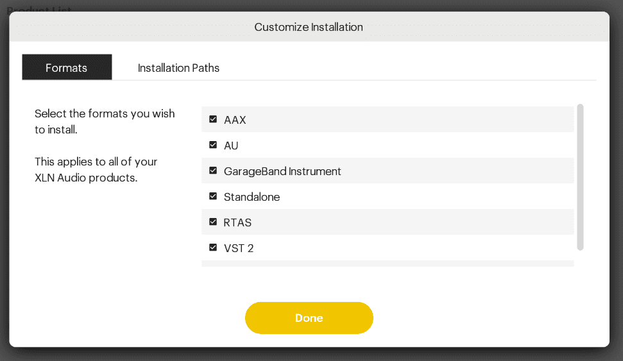
Task: Click the AU label text
Action: pos(231,146)
